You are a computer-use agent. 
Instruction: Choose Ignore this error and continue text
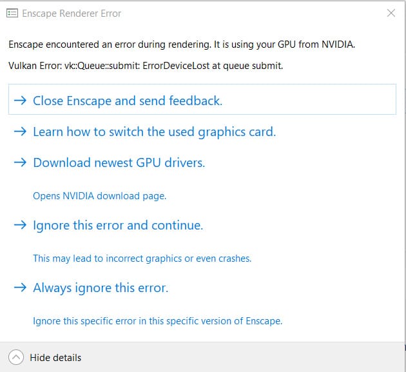tap(118, 225)
